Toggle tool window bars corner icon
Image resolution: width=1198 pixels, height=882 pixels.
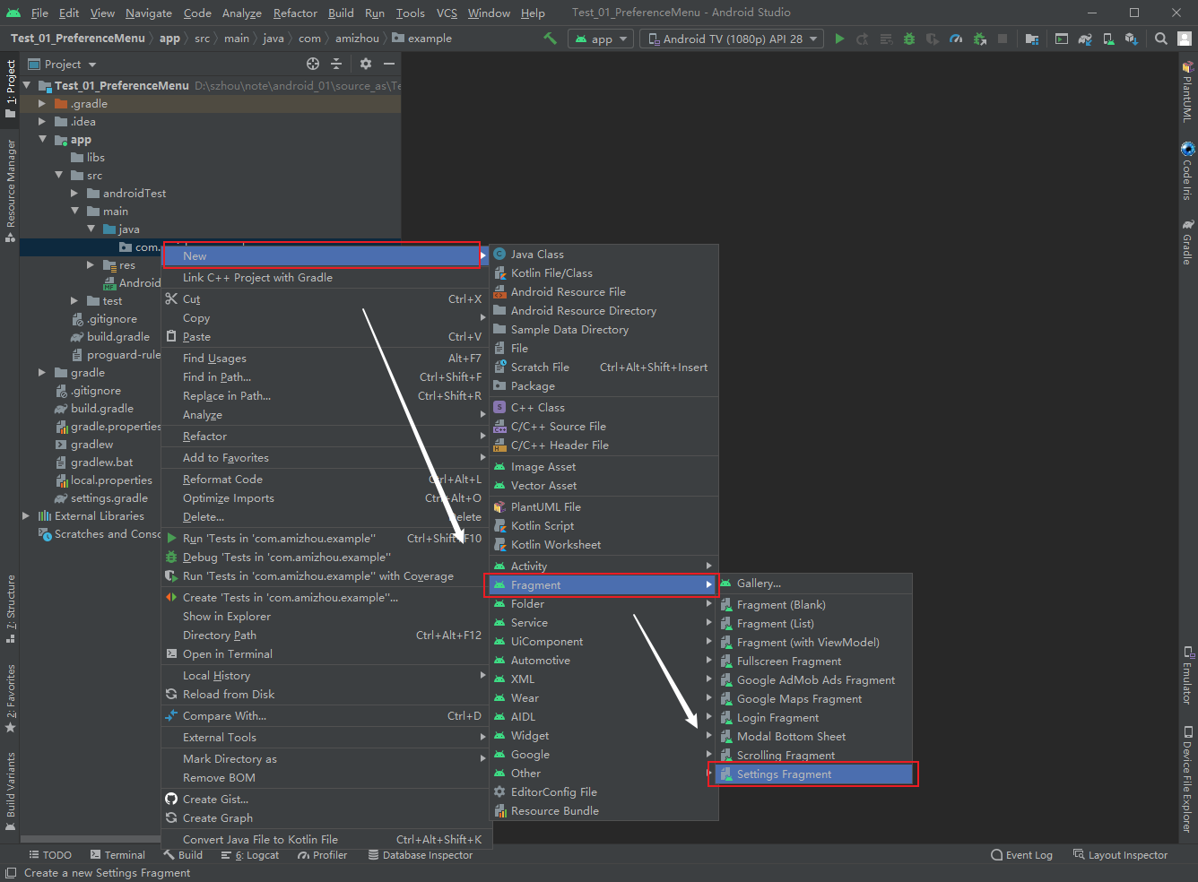coord(11,873)
